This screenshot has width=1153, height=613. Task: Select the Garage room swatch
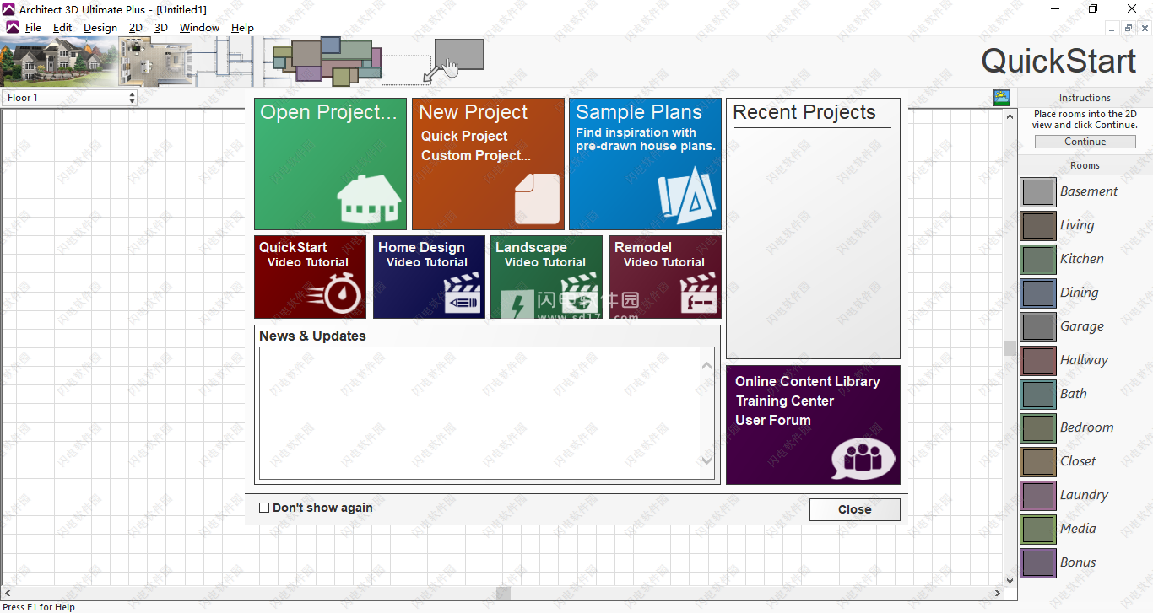pyautogui.click(x=1038, y=327)
